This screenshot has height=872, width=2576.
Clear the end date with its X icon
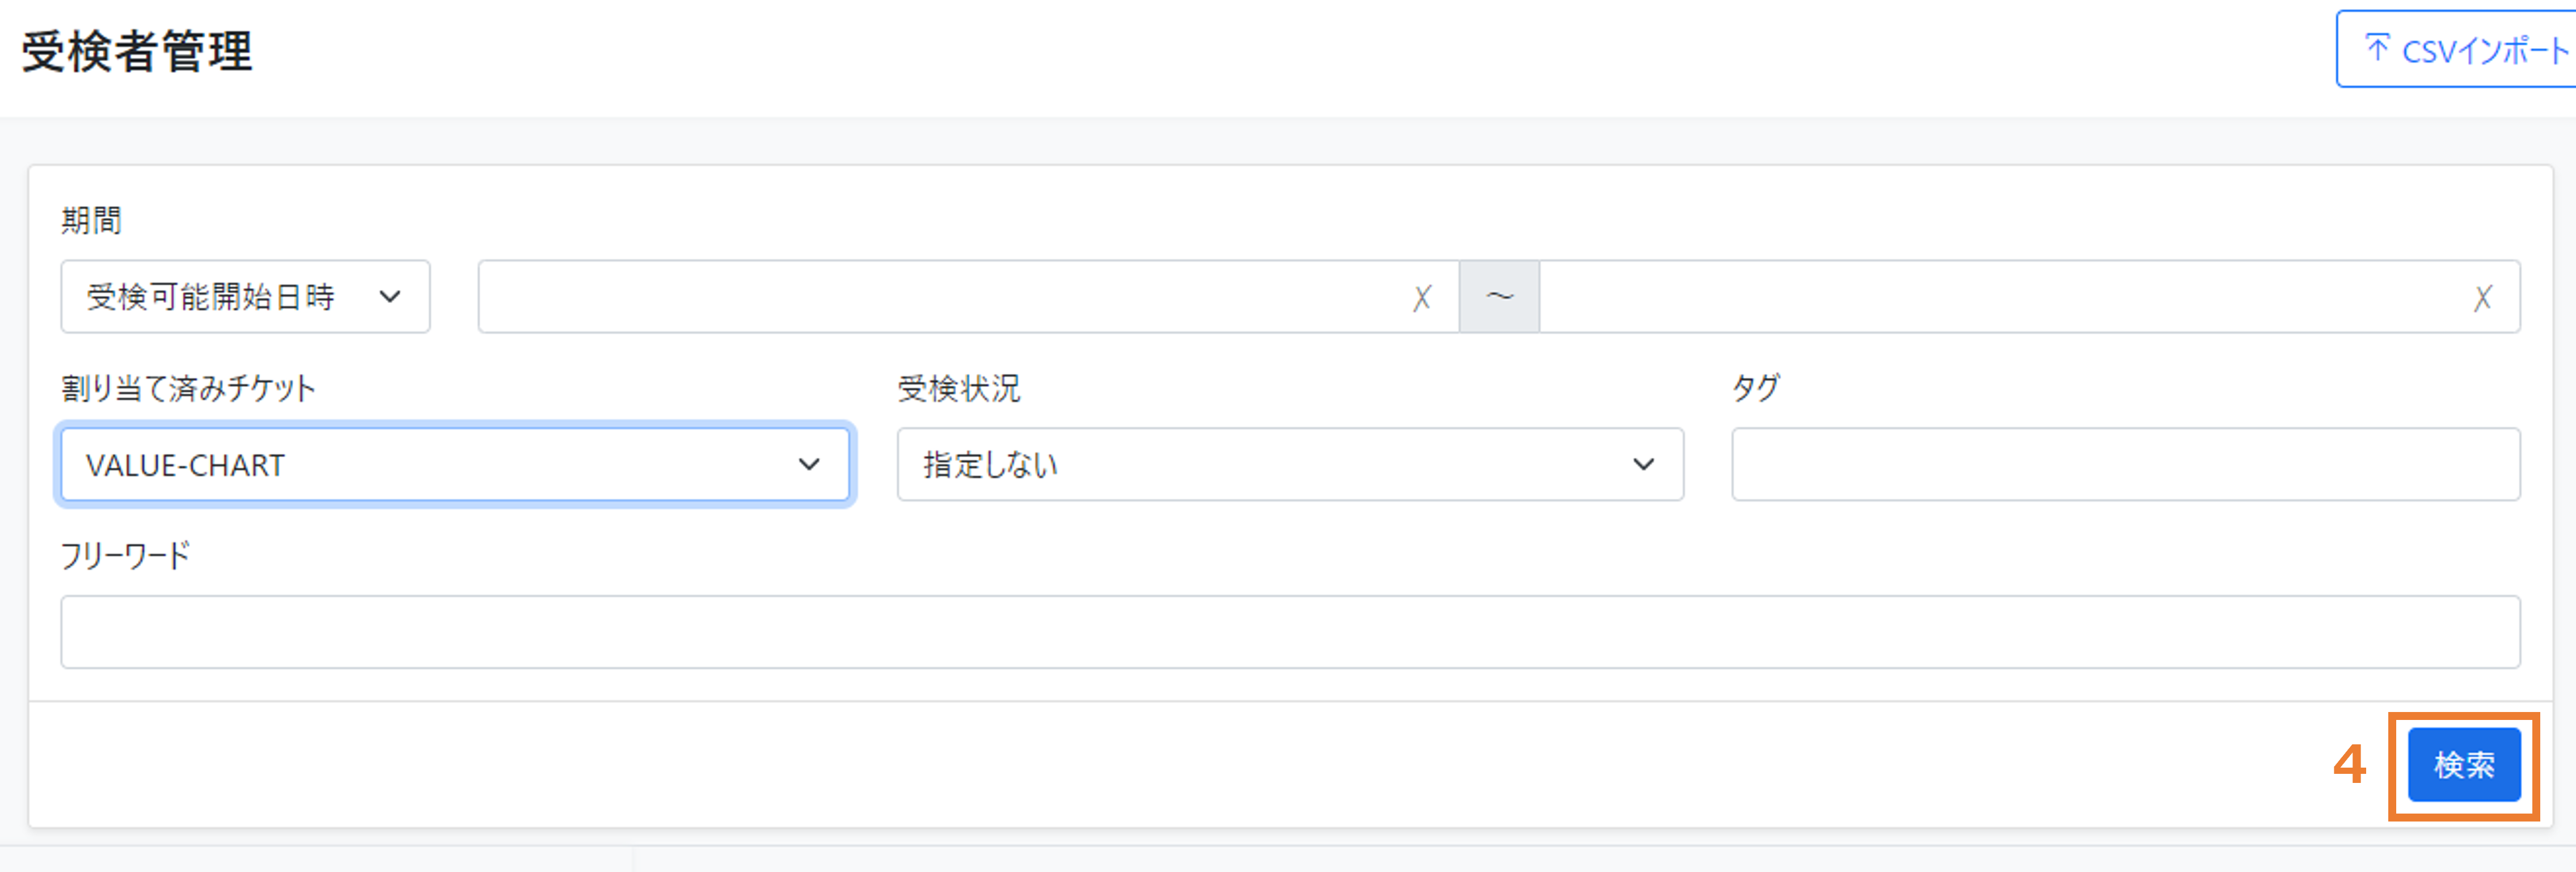[2483, 297]
